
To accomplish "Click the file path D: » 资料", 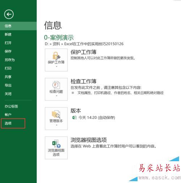I will [52, 44].
